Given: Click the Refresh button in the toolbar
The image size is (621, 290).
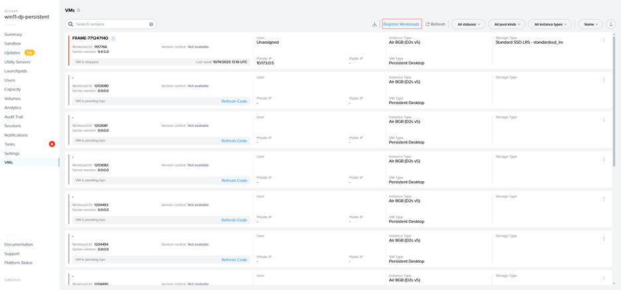Looking at the screenshot, I should tap(436, 25).
